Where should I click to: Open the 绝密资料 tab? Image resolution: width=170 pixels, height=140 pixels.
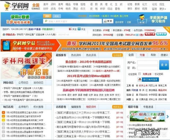(91, 107)
